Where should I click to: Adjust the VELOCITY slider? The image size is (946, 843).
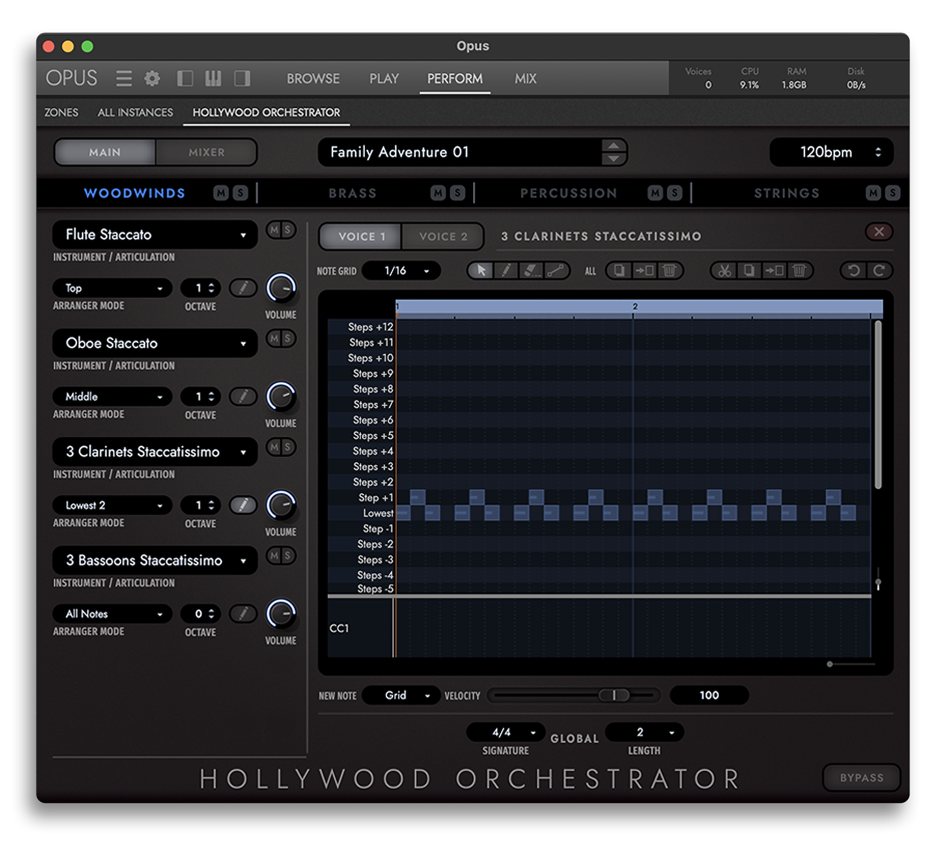[x=615, y=695]
